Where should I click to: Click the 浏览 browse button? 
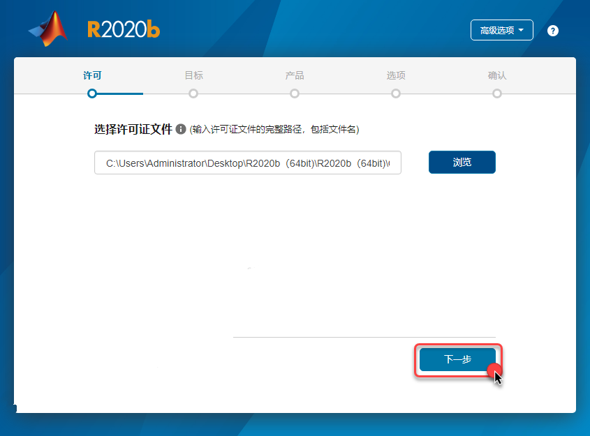pyautogui.click(x=462, y=163)
